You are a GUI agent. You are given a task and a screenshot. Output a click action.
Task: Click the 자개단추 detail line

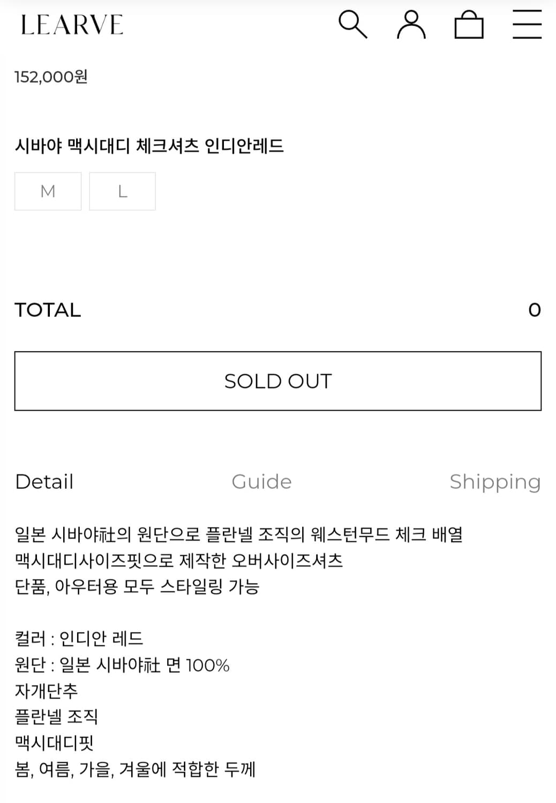coord(47,691)
